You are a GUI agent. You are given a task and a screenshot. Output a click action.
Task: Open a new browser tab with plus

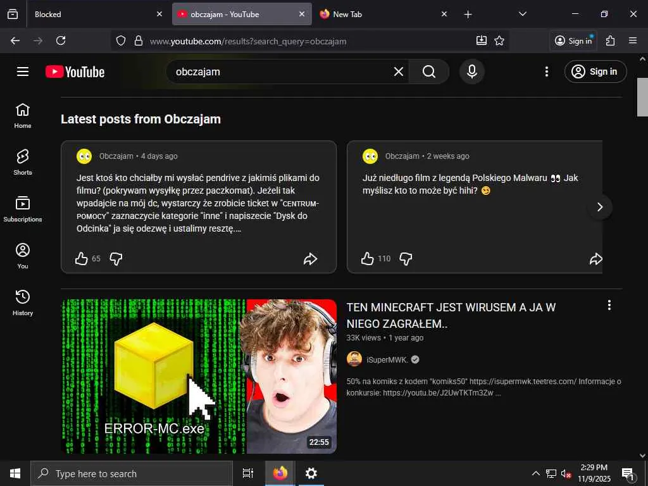(x=468, y=15)
